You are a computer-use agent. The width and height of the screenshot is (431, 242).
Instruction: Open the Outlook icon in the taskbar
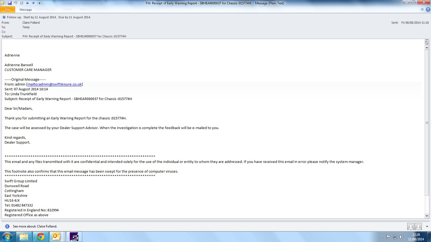(57, 237)
